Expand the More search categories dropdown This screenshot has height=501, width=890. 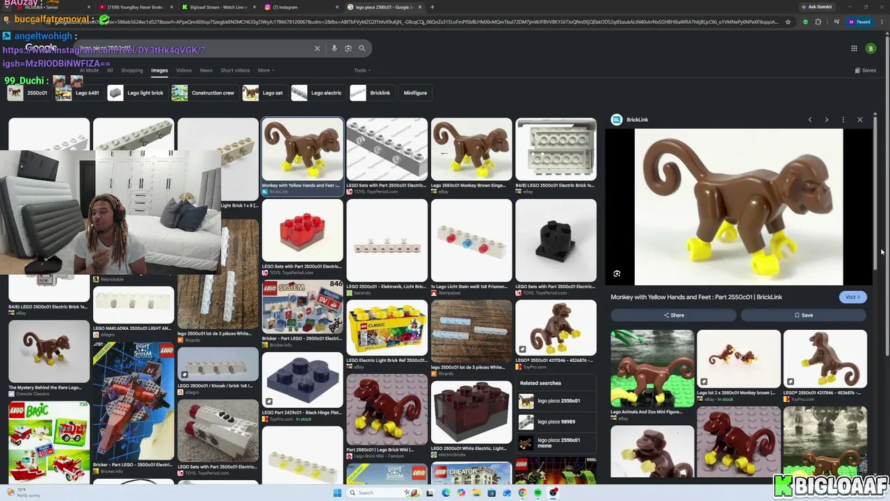click(x=266, y=70)
